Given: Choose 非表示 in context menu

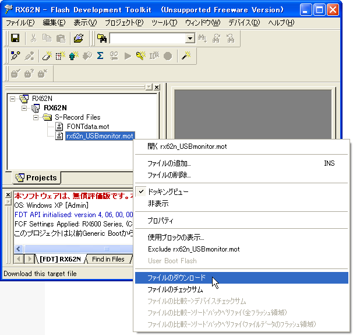Looking at the screenshot, I should point(242,204).
